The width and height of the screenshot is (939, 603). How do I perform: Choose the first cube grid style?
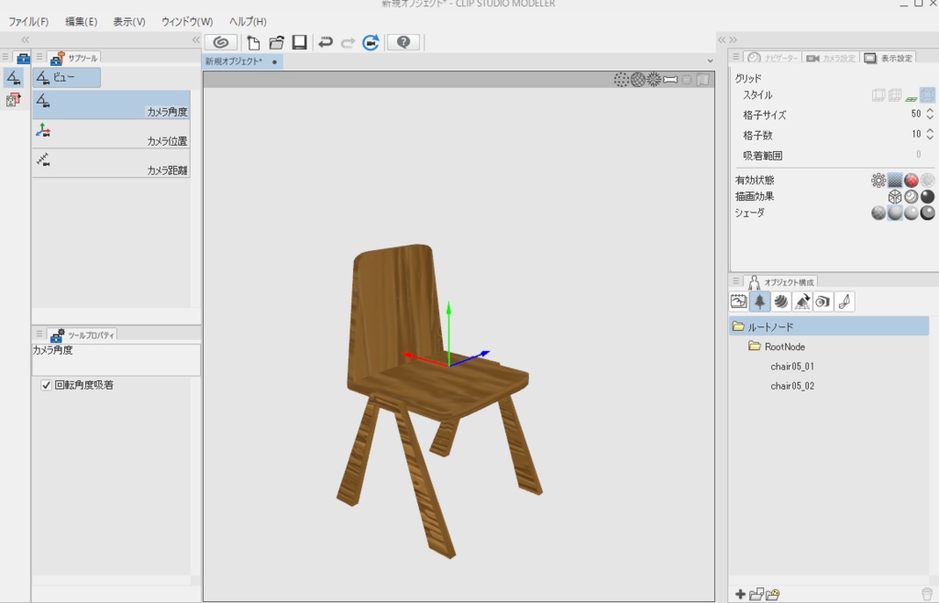pos(878,95)
